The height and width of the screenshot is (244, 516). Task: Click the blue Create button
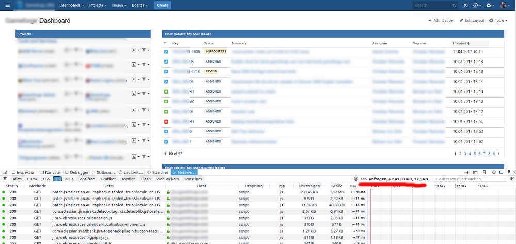[163, 5]
